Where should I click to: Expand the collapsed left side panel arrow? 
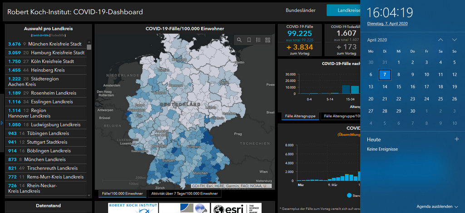[1, 123]
